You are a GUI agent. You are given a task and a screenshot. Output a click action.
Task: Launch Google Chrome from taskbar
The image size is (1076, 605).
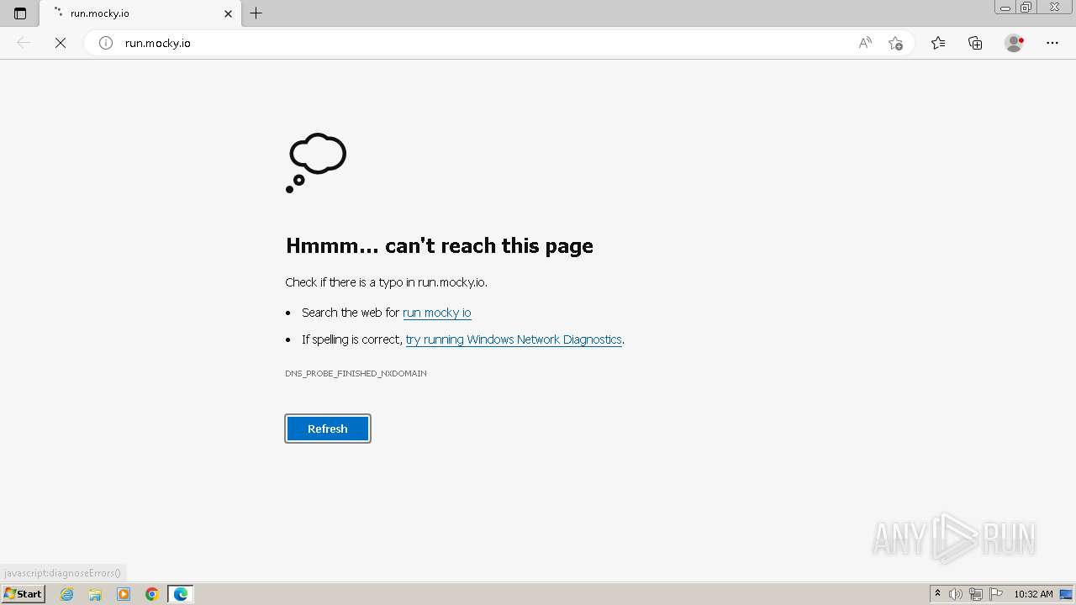tap(152, 594)
